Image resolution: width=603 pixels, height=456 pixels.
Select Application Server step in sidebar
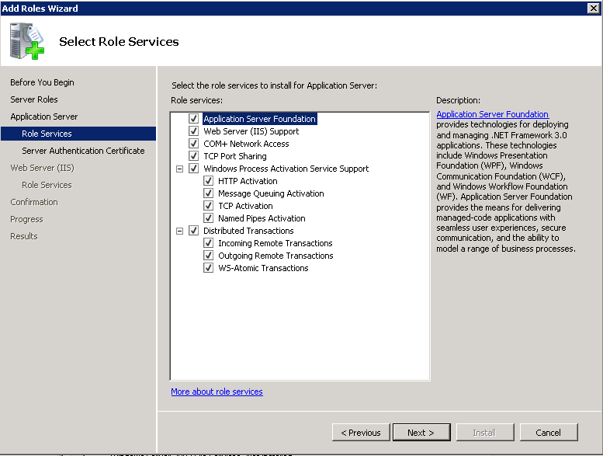[43, 117]
